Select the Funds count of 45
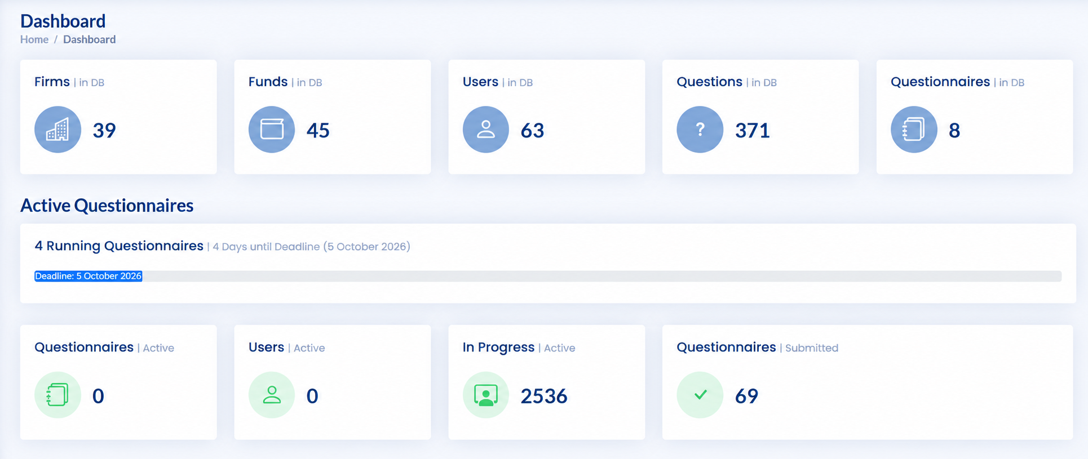Screen dimensions: 1088x459 tap(318, 130)
